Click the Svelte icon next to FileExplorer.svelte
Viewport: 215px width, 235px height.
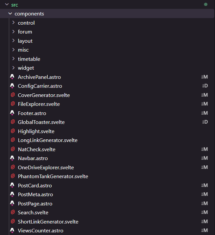(x=13, y=104)
